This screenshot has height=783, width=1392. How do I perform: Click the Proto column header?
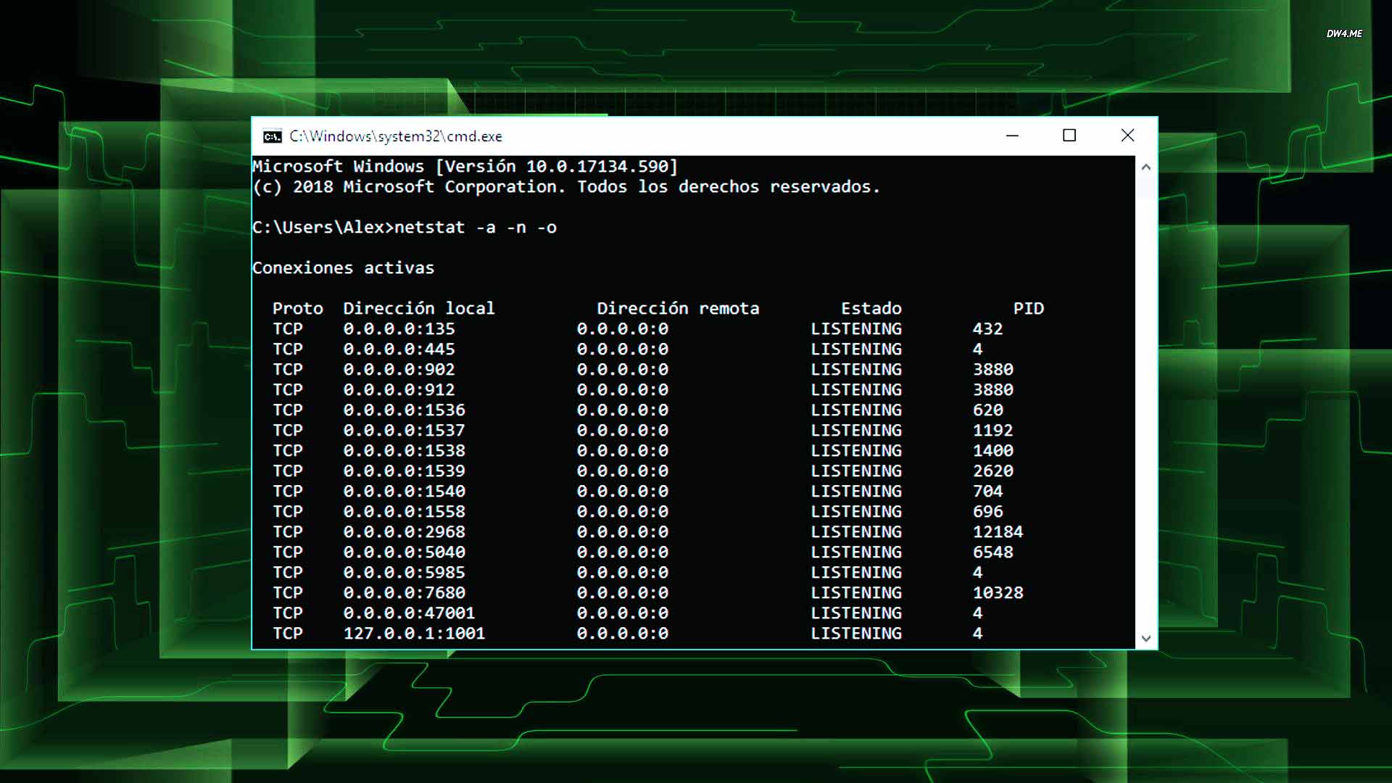tap(298, 308)
